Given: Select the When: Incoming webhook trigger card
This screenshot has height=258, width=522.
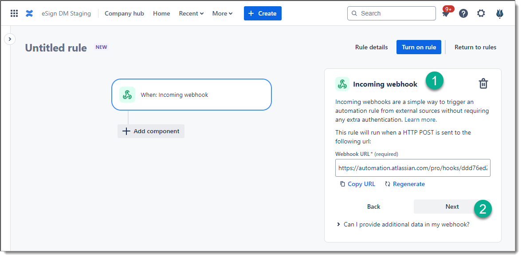Looking at the screenshot, I should click(191, 95).
